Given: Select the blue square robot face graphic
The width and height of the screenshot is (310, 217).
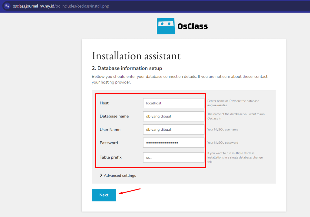Looking at the screenshot, I should [x=166, y=26].
